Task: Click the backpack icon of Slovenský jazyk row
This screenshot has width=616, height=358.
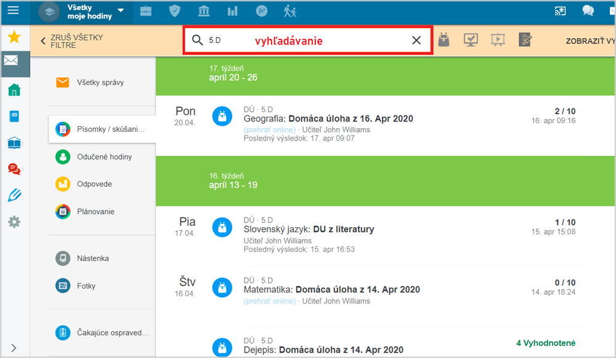Action: tap(222, 227)
